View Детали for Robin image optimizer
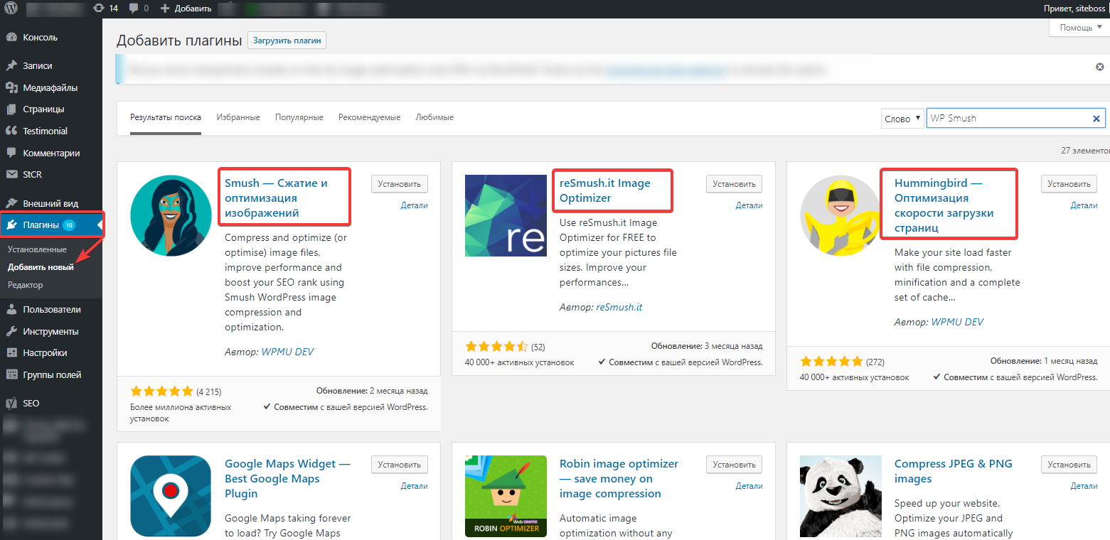1110x540 pixels. (x=749, y=486)
